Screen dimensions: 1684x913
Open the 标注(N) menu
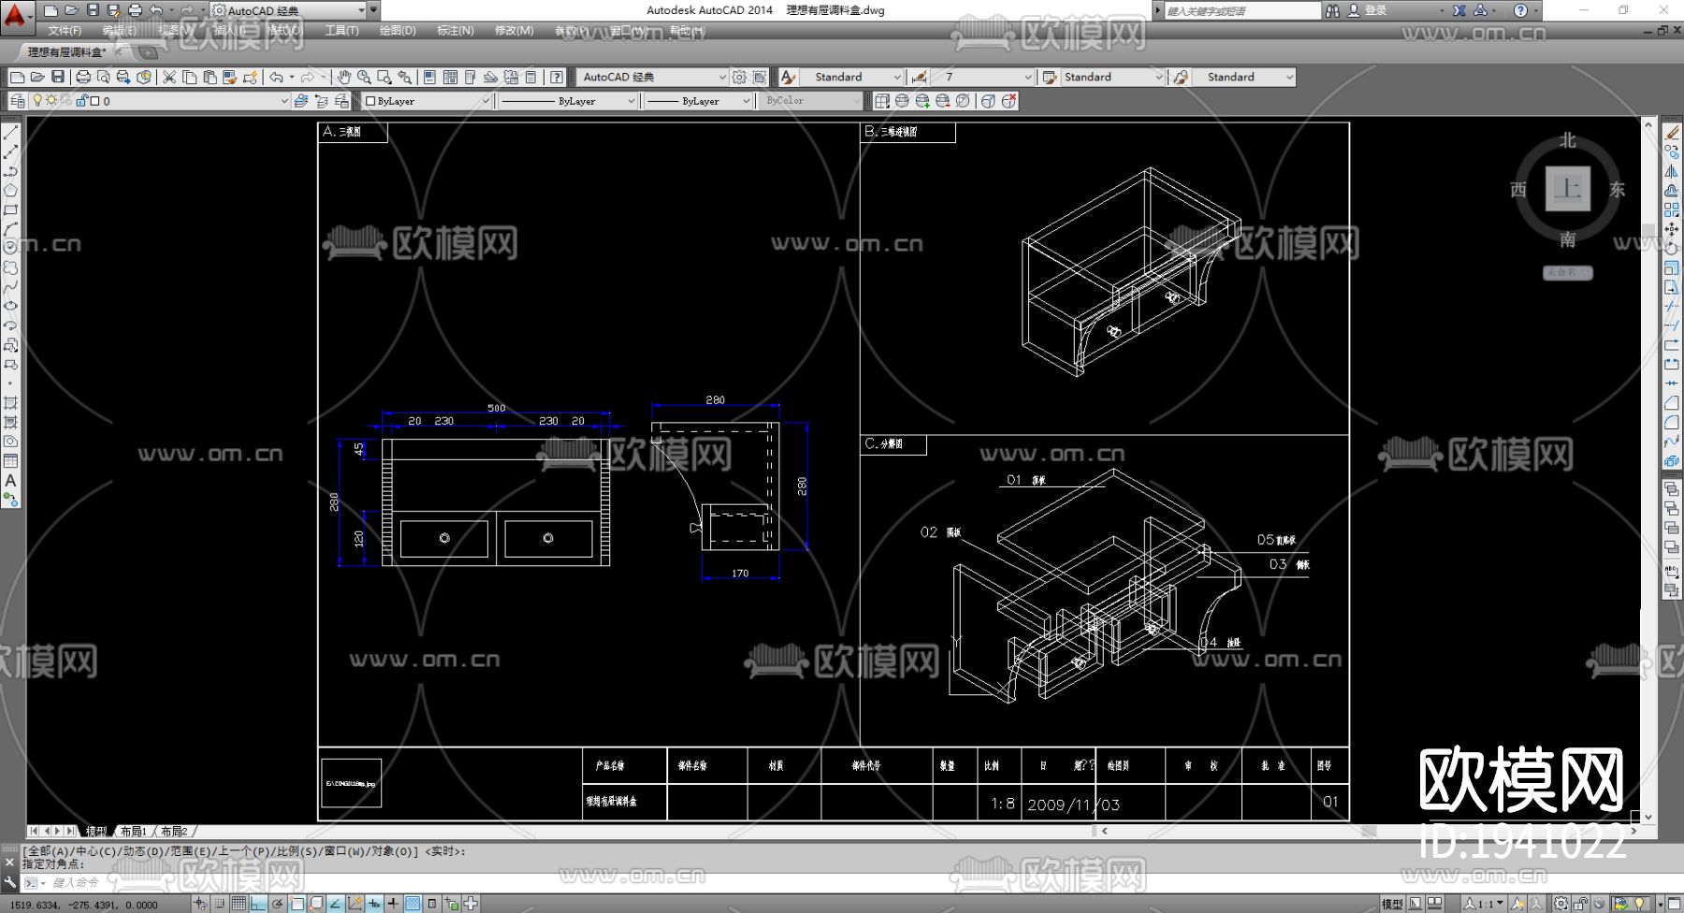456,31
